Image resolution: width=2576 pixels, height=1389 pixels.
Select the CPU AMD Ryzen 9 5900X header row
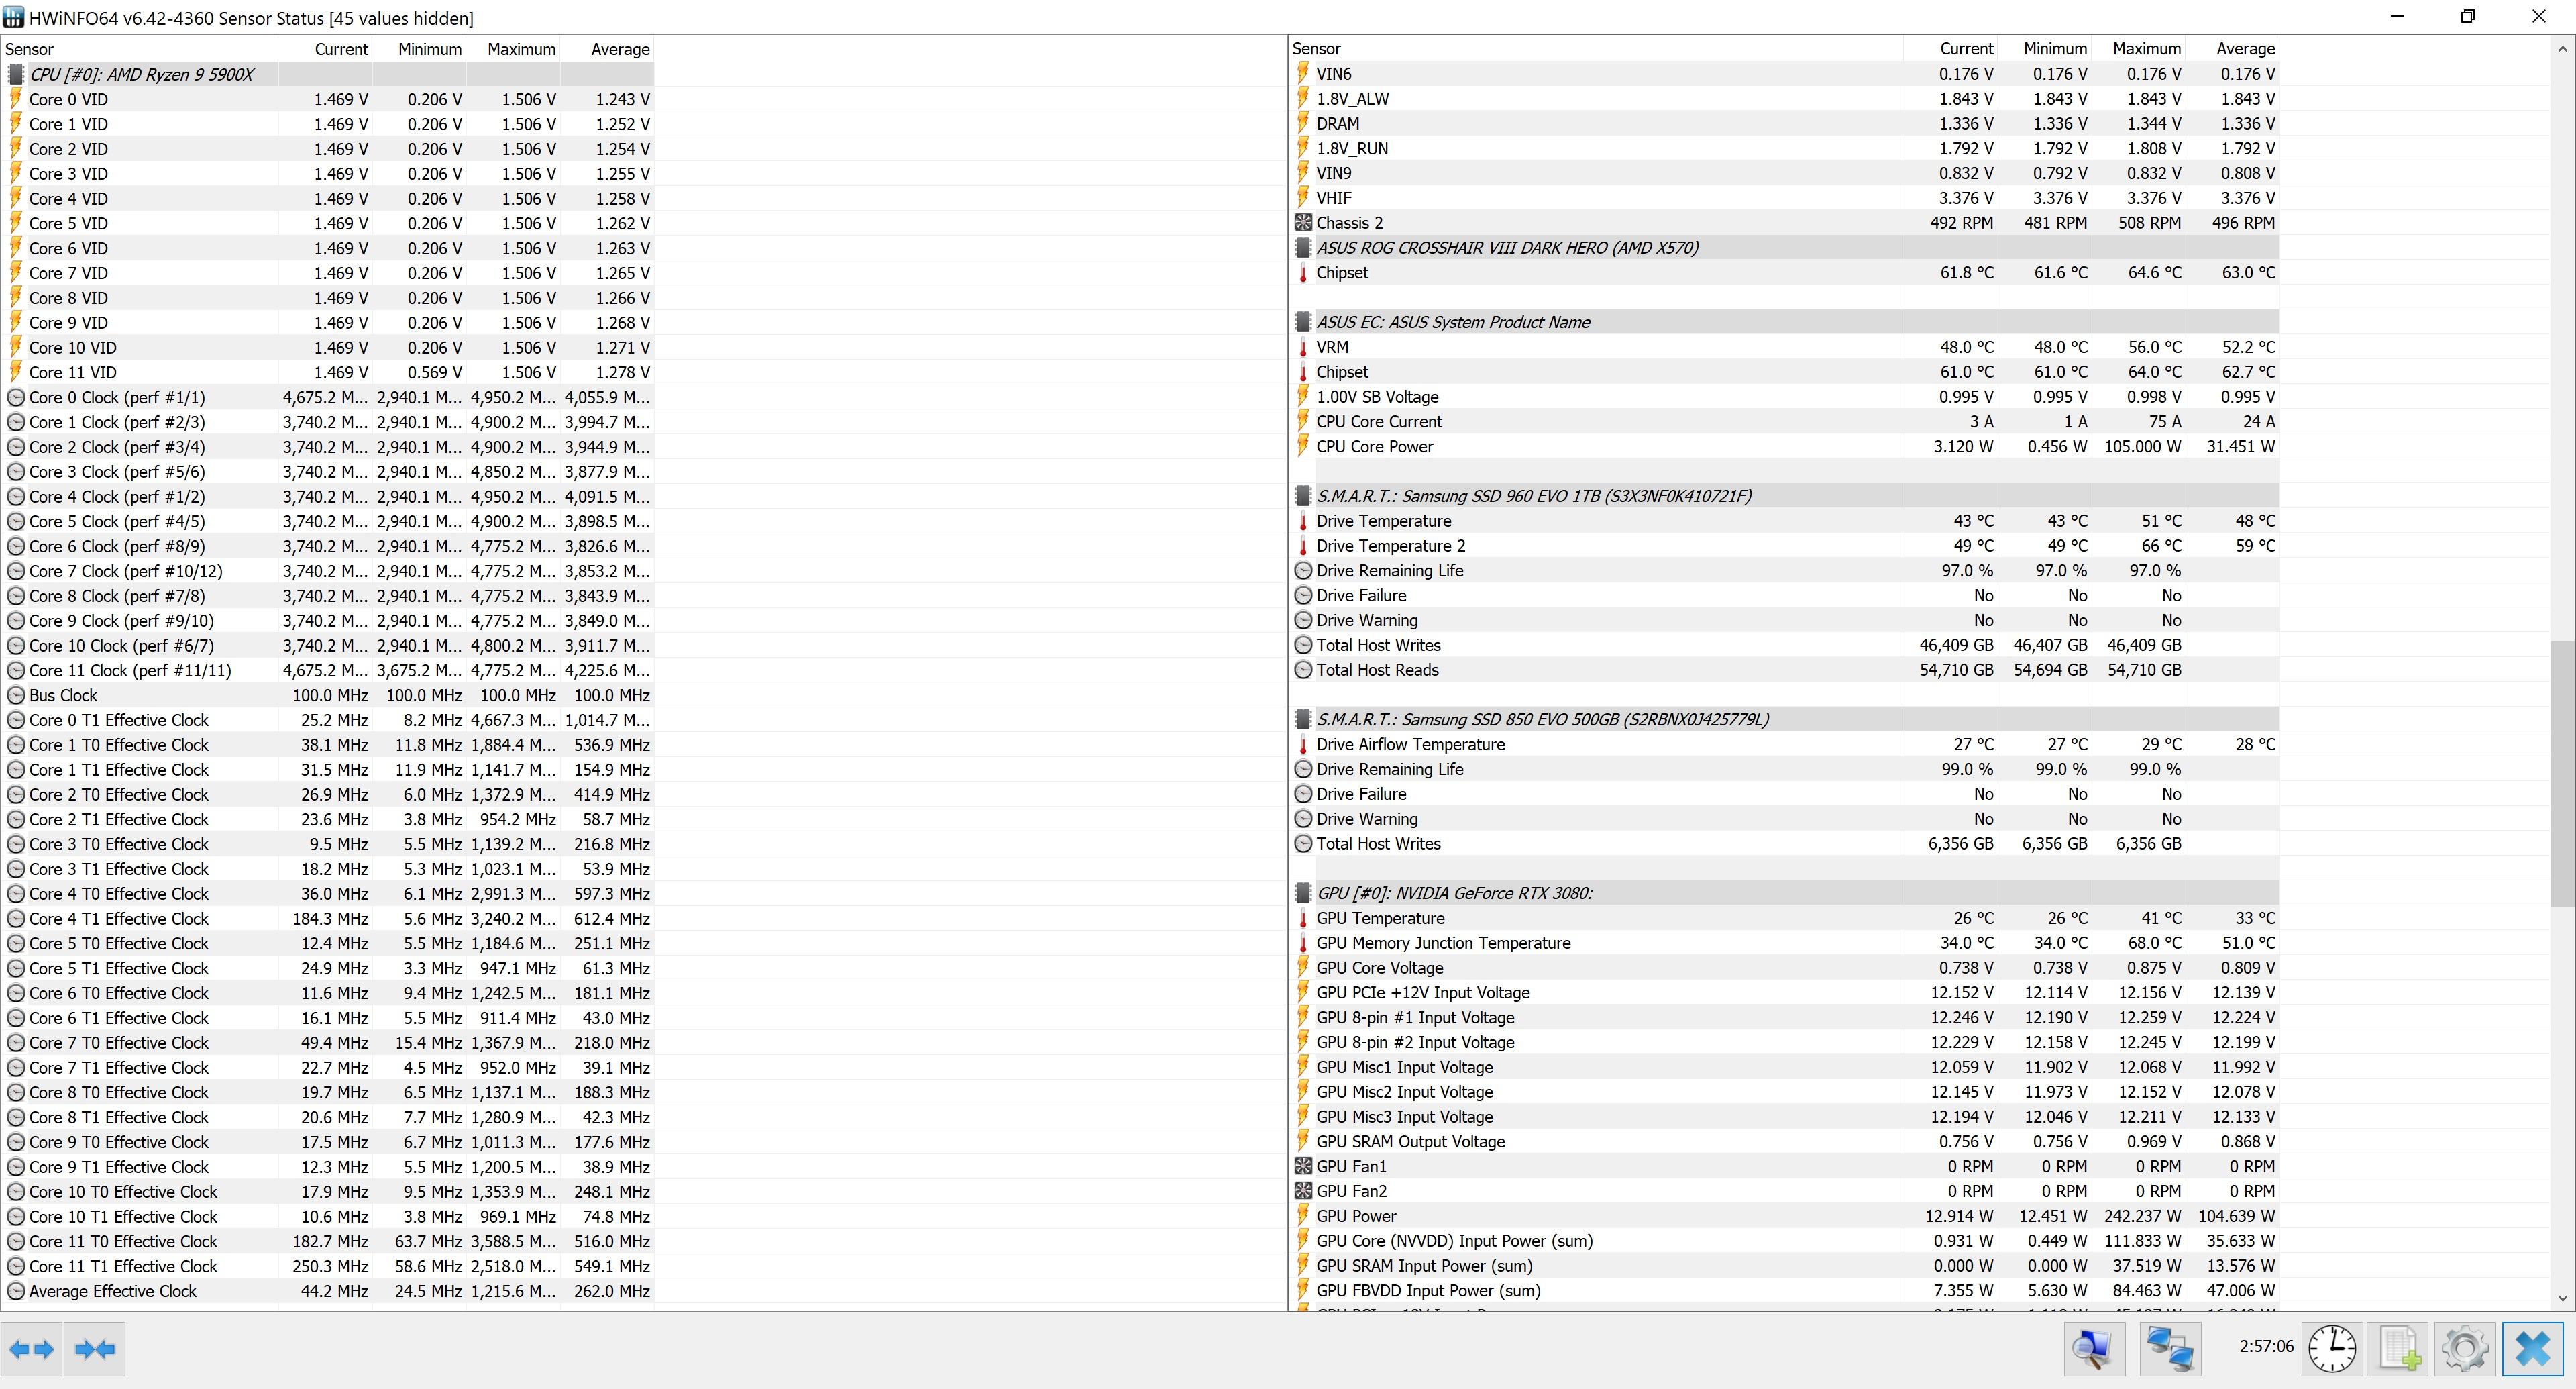pyautogui.click(x=141, y=74)
